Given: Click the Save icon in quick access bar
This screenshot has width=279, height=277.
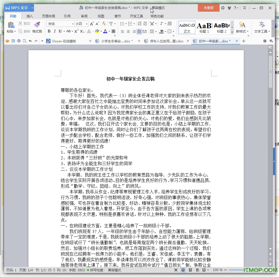Looking at the screenshot, I should (x=13, y=41).
